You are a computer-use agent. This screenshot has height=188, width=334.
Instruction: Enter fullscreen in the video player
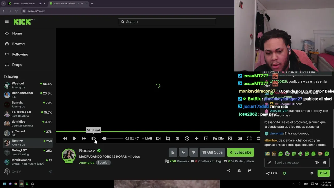249,138
